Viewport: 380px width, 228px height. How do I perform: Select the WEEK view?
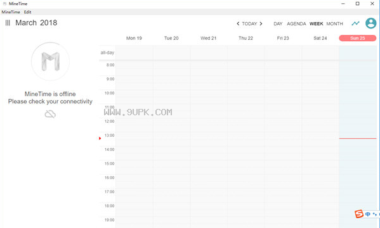(x=317, y=23)
